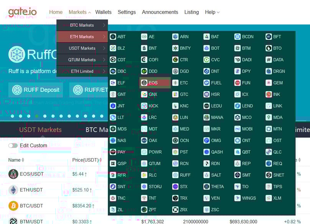Click the RuffChain banner logo
Viewport: 310px width, 224px height.
coord(17,54)
